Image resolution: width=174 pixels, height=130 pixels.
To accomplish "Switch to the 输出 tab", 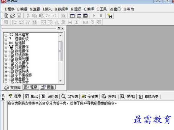I will pyautogui.click(x=31, y=96).
